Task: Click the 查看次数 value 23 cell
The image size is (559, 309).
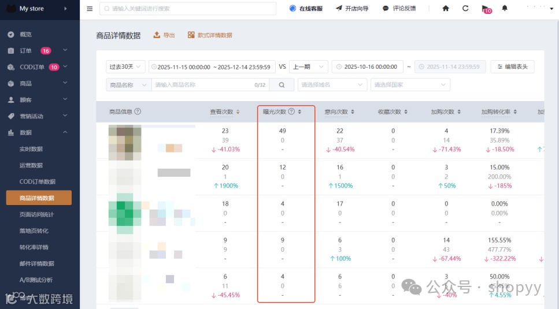Action: tap(225, 131)
